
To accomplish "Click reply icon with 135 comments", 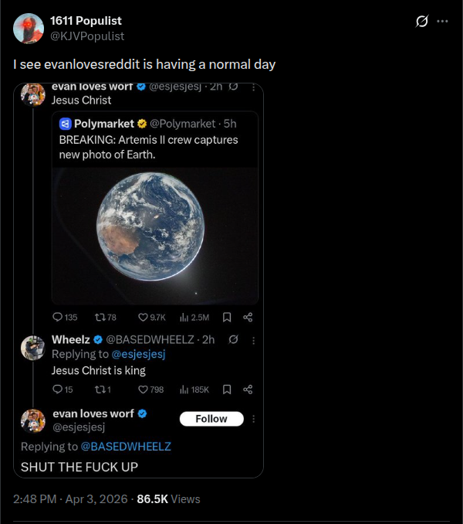I will click(58, 317).
